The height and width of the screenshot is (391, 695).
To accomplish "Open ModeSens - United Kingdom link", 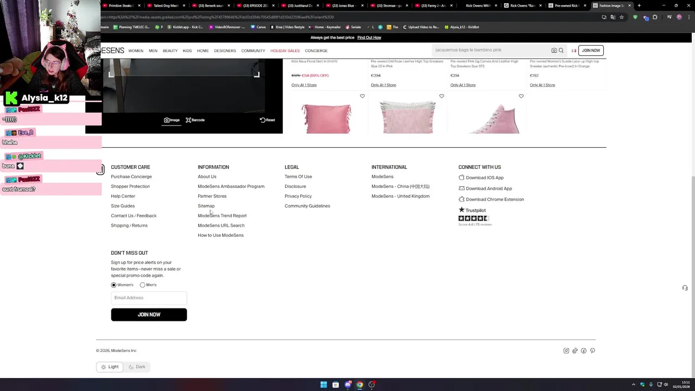I will pyautogui.click(x=400, y=197).
